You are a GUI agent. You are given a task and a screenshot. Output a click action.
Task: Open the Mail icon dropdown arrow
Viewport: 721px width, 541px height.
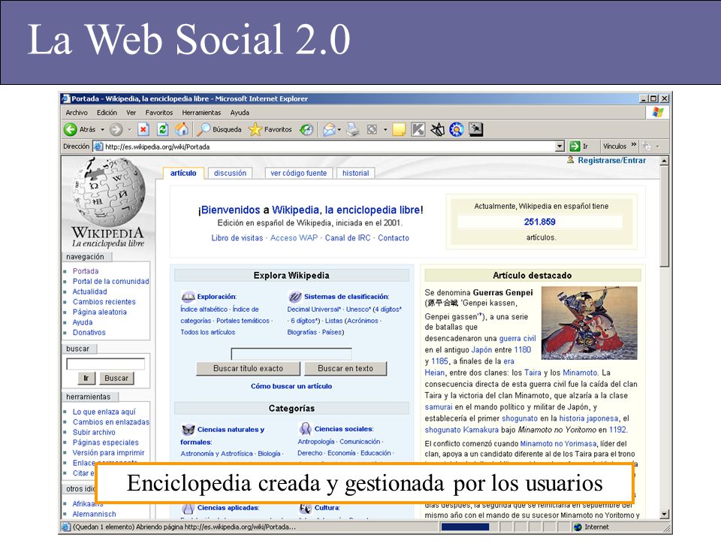[339, 130]
